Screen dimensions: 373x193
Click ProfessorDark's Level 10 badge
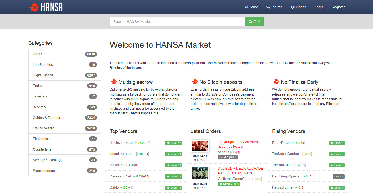[174, 177]
